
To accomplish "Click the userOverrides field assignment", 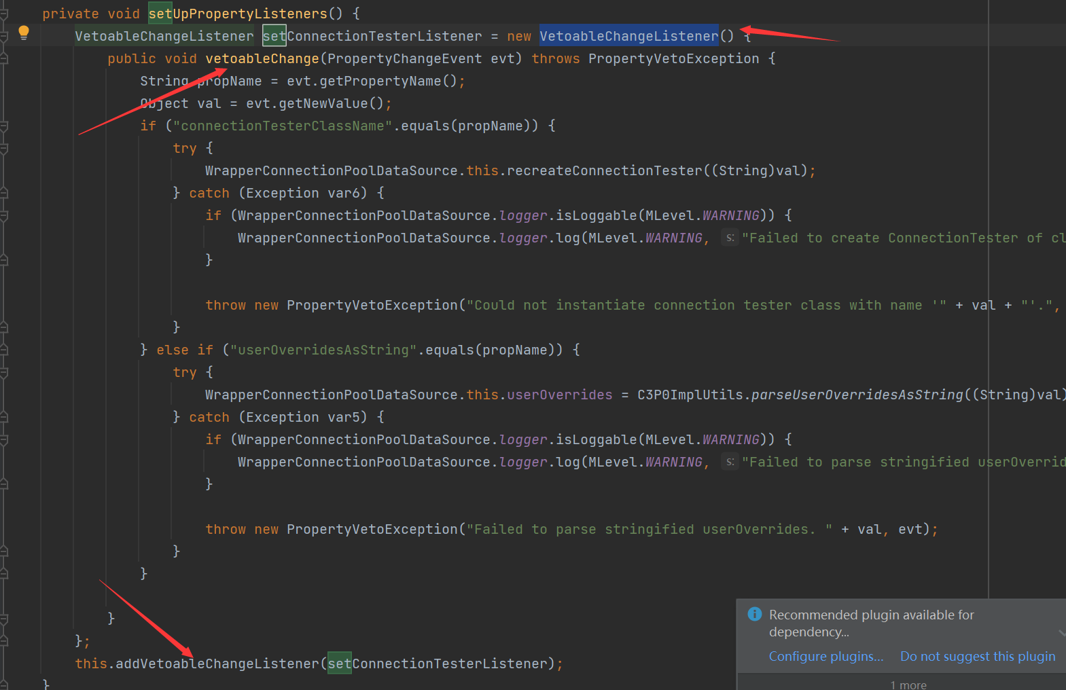I will tap(560, 395).
